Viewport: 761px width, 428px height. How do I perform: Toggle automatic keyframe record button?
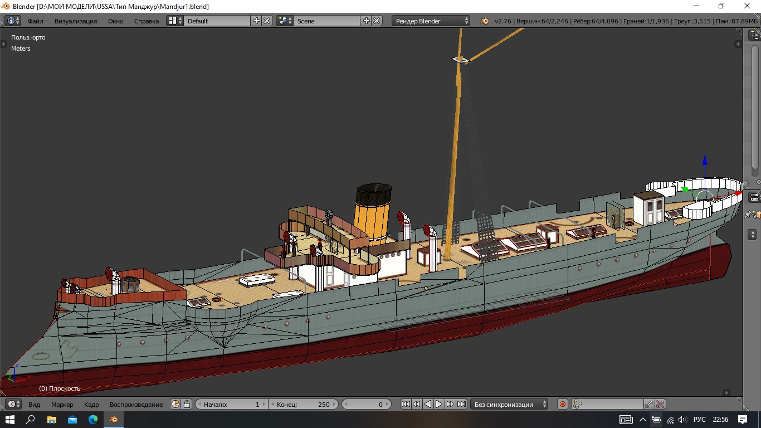pyautogui.click(x=563, y=405)
